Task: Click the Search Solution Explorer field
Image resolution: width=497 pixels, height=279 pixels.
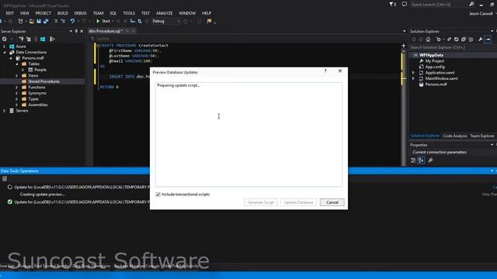Action: (x=453, y=47)
